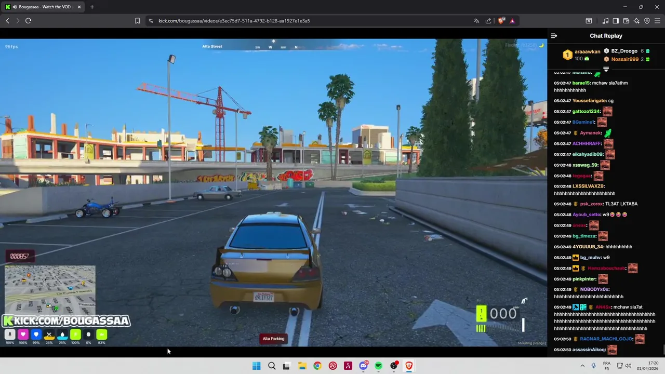The image size is (665, 374).
Task: Open File Explorer from the taskbar
Action: pos(302,366)
